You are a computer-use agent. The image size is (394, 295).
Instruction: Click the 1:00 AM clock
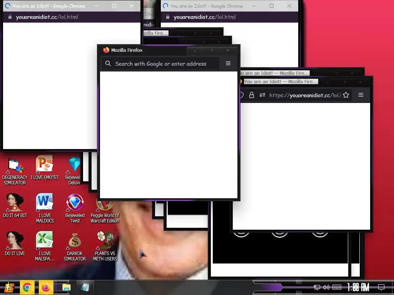coord(358,287)
